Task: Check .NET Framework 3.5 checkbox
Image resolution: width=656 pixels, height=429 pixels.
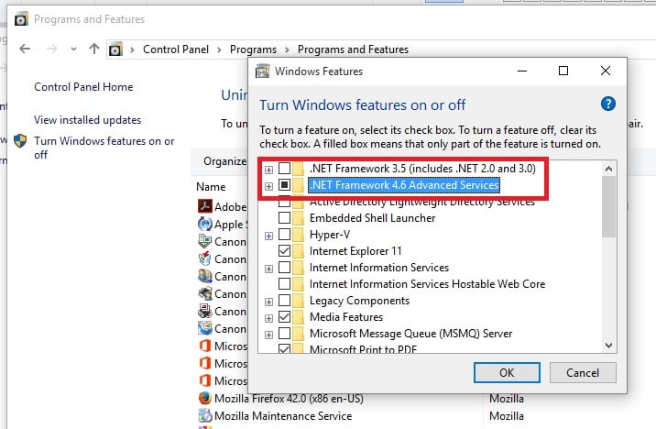Action: 285,169
